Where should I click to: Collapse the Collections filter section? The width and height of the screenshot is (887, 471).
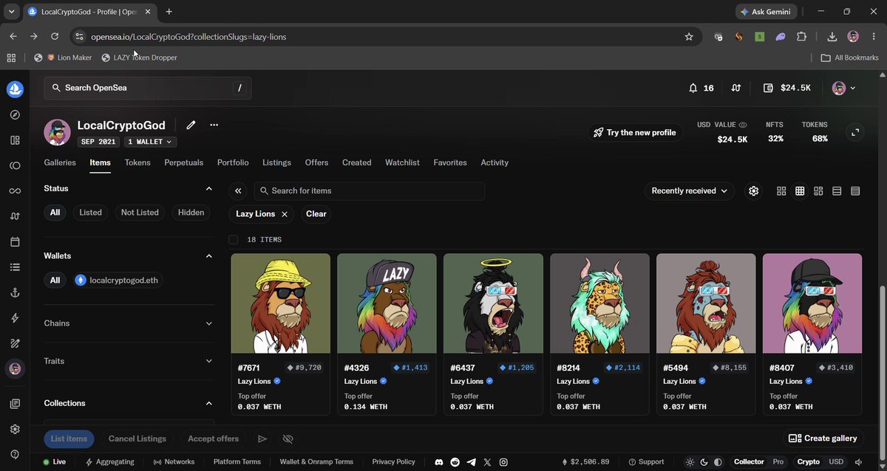[x=208, y=403]
